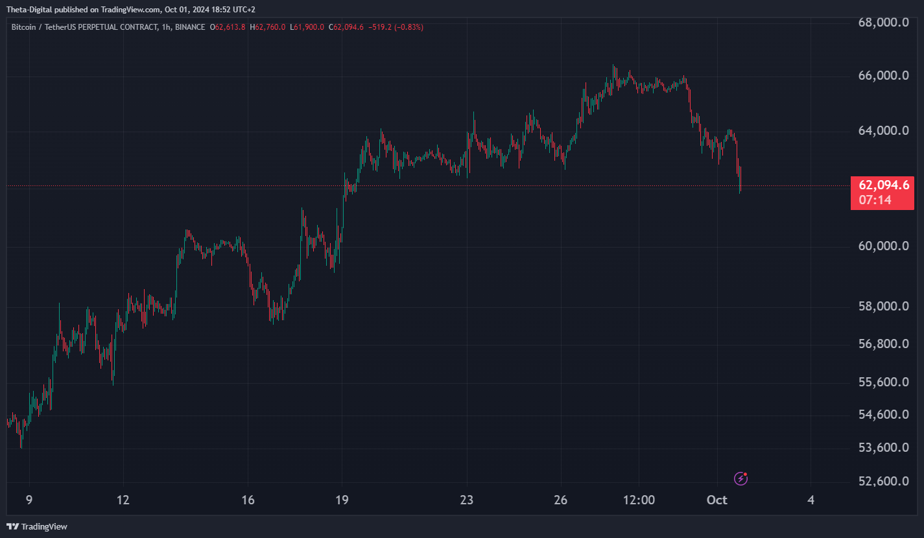Click the Oct label on time axis

coord(717,500)
